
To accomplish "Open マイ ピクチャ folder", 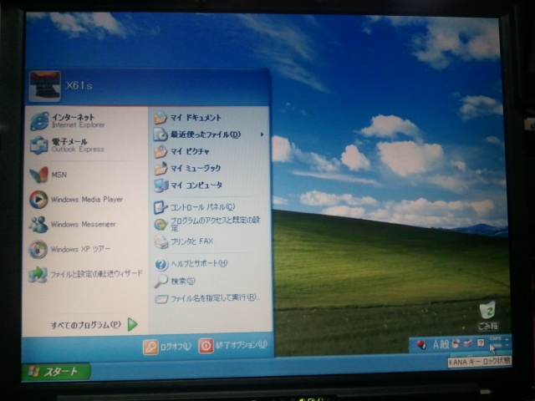I will (181, 151).
